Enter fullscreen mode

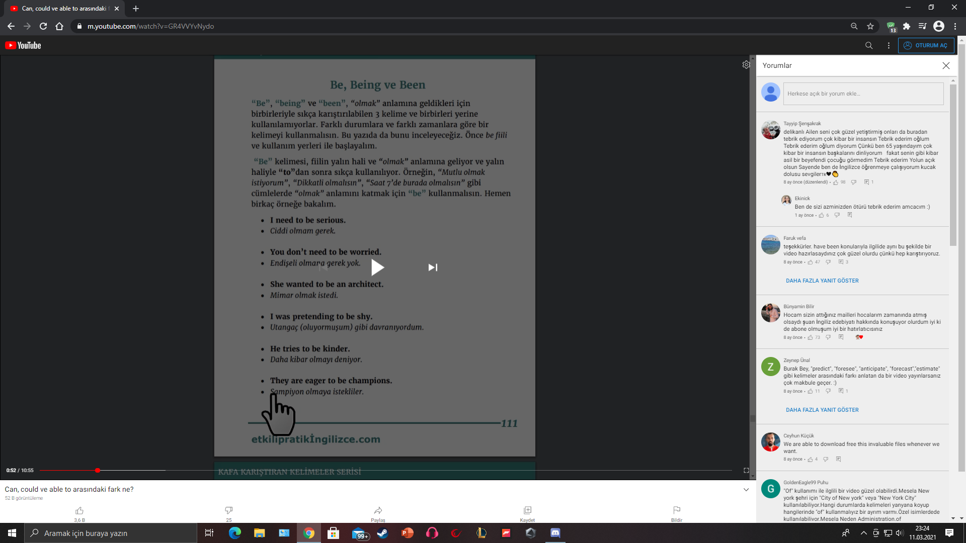point(746,471)
